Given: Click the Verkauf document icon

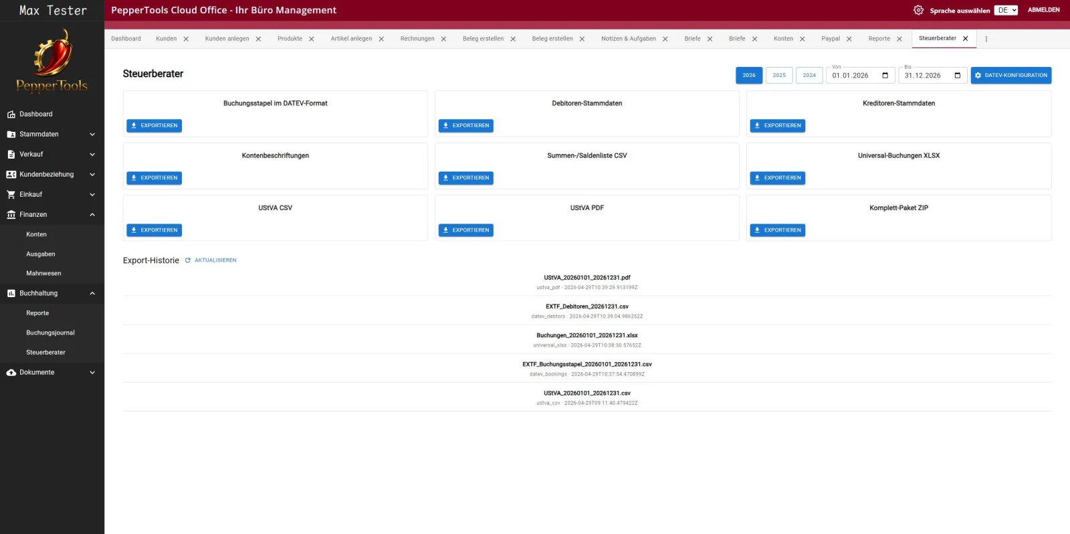Looking at the screenshot, I should pyautogui.click(x=11, y=155).
